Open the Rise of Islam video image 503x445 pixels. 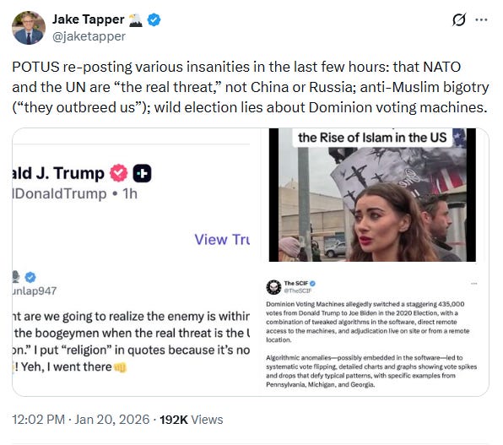click(x=372, y=194)
